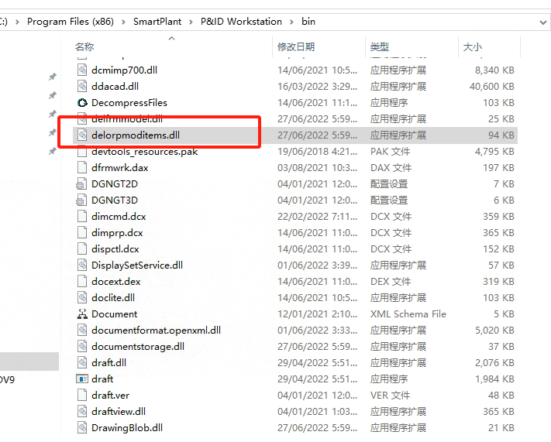Expand chevron after Program Files (x86)

coord(123,22)
